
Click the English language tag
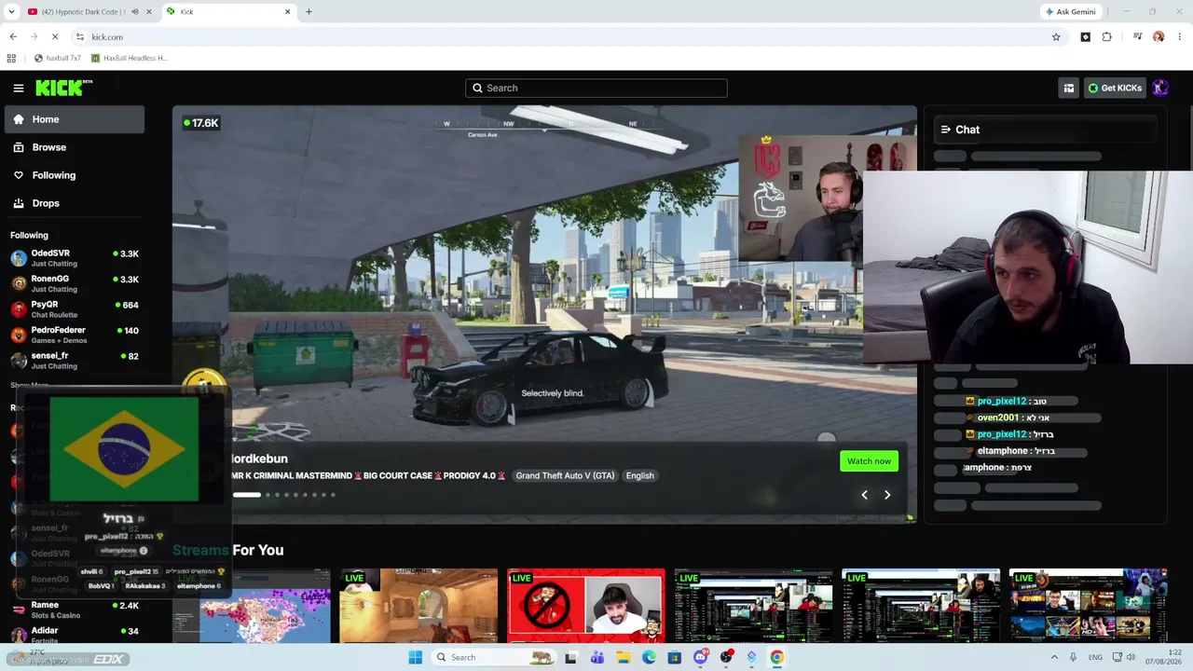(639, 475)
